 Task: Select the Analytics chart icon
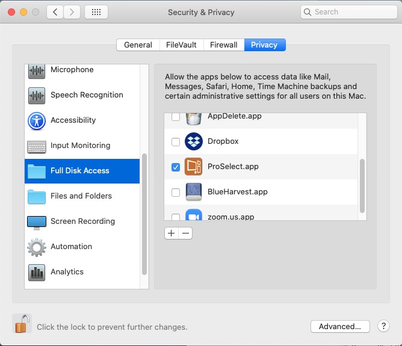pos(37,272)
